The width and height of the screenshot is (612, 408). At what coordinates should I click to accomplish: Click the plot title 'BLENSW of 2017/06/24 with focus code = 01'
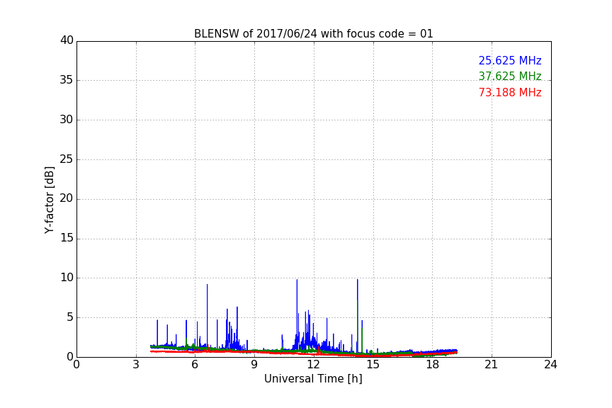(x=313, y=34)
